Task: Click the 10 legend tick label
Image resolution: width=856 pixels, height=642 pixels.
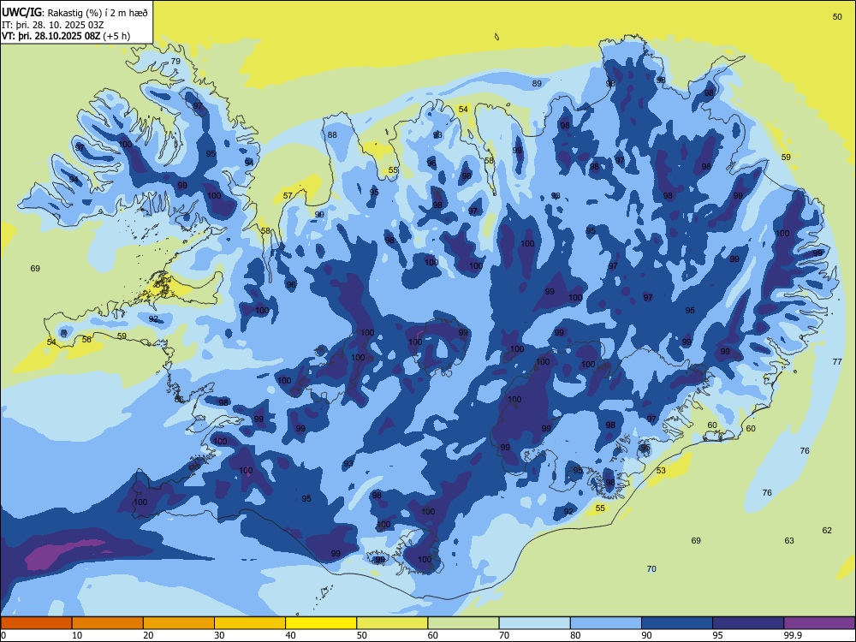Action: (x=77, y=635)
